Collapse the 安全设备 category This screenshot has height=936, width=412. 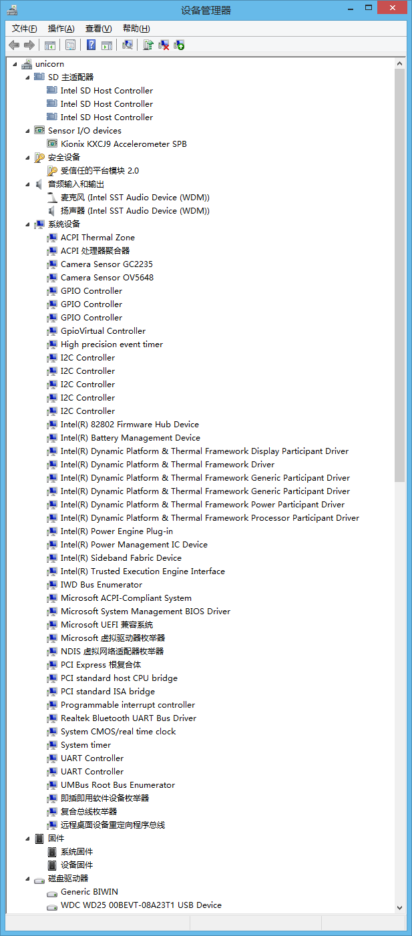28,158
